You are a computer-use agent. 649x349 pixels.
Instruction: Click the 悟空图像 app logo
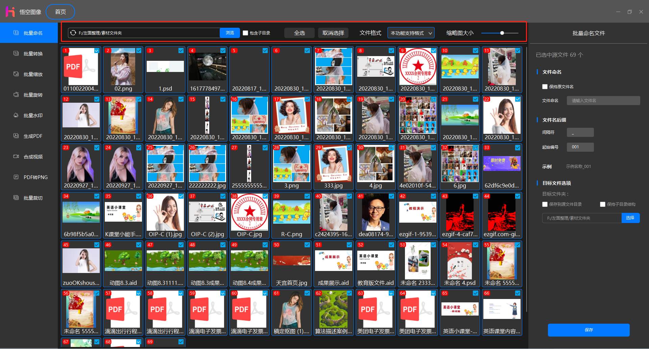pos(10,12)
